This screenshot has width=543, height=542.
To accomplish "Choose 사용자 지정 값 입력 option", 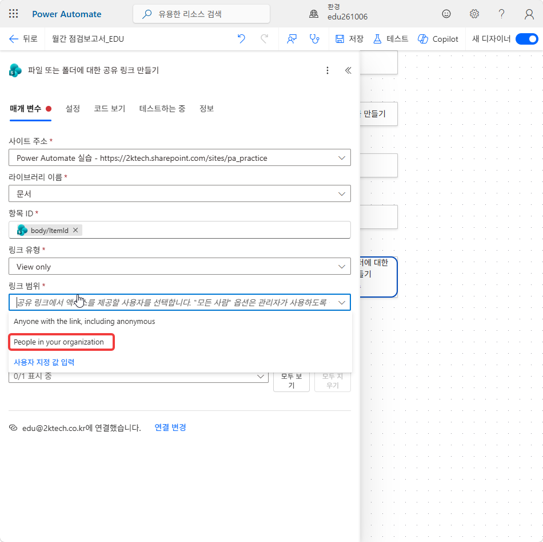I will pos(44,362).
